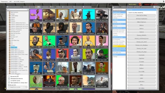
Task: Spawn Skibidi Toilet Female
Action: click(x=102, y=42)
